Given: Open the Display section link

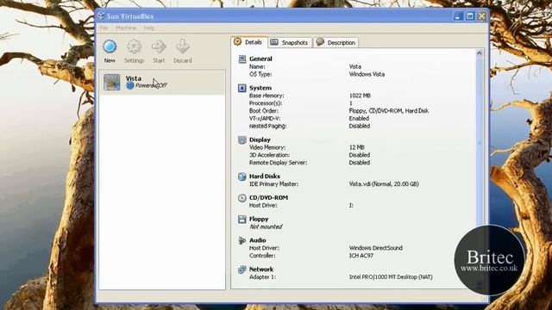Looking at the screenshot, I should coord(260,139).
